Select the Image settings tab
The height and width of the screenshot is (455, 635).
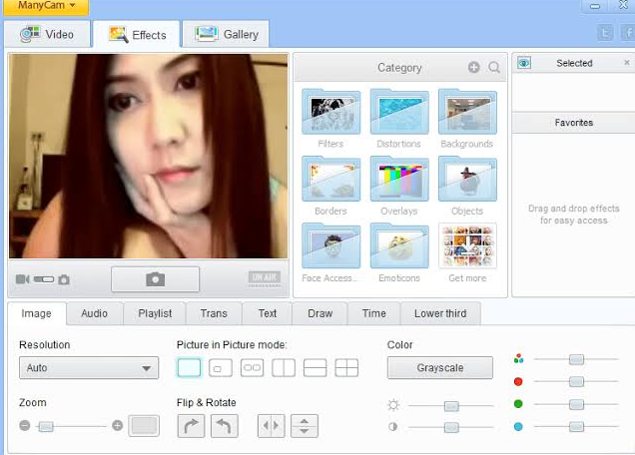click(37, 313)
